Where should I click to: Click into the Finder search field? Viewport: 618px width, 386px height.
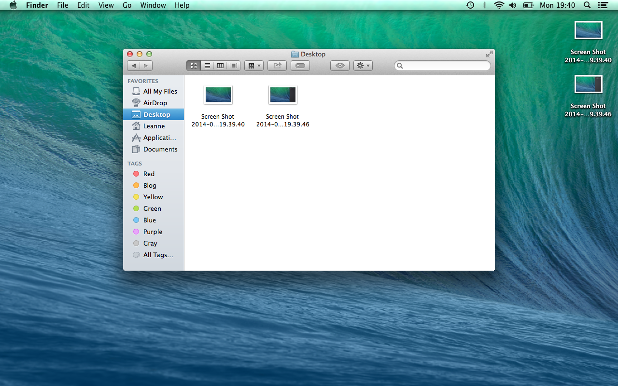click(443, 66)
